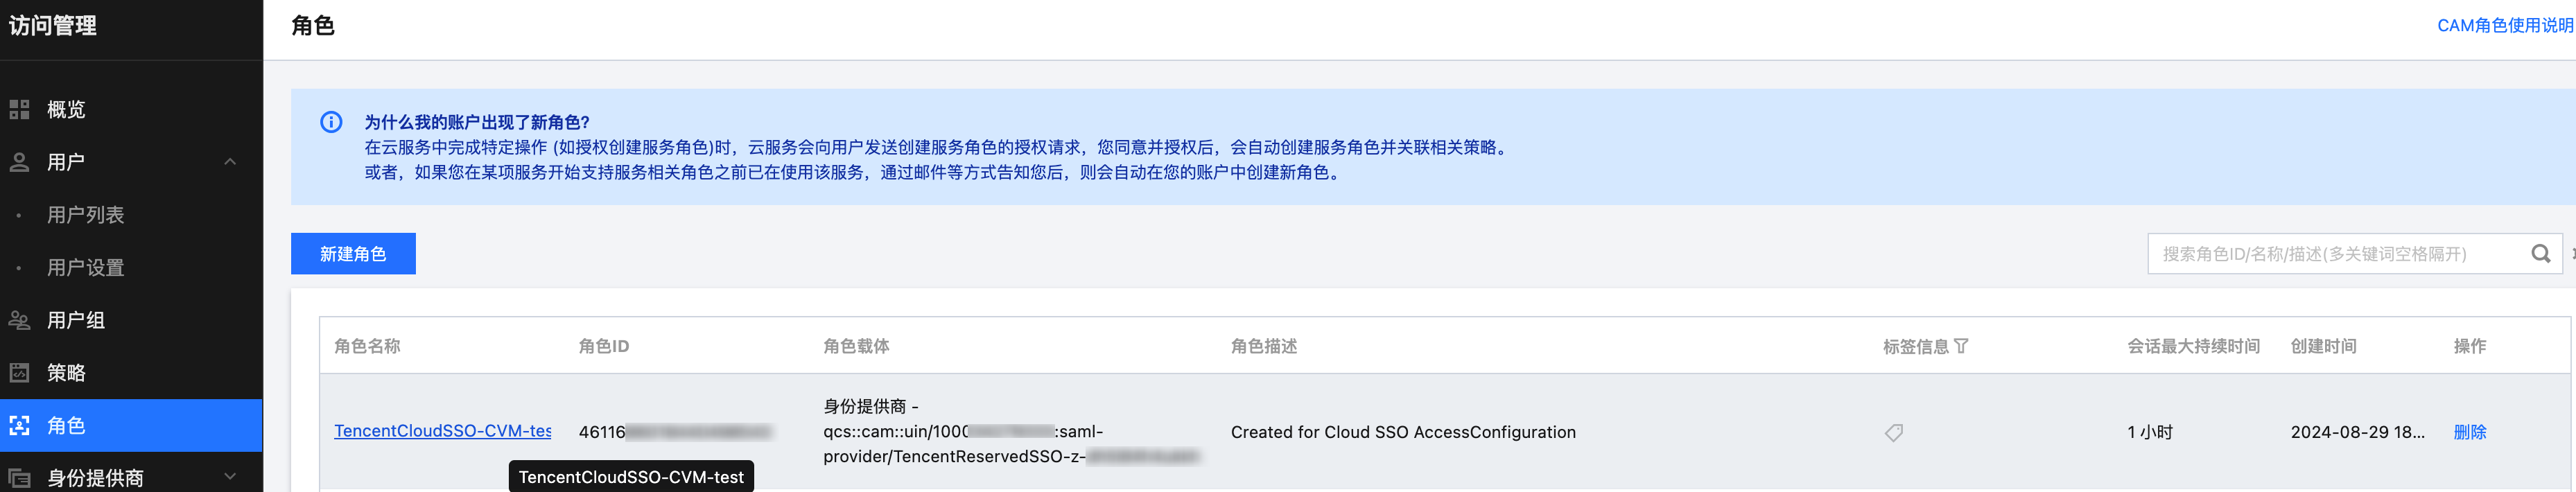This screenshot has width=2576, height=492.
Task: Click the Policies (策略) sidebar icon
Action: [19, 373]
